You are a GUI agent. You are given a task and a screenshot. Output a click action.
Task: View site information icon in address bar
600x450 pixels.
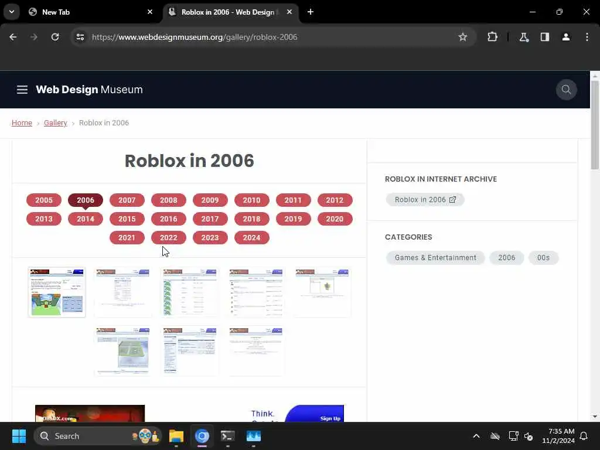80,37
